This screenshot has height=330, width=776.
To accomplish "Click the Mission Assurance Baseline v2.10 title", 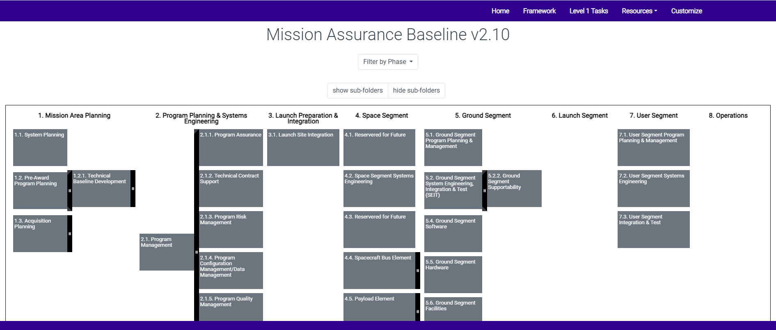I will tap(388, 34).
